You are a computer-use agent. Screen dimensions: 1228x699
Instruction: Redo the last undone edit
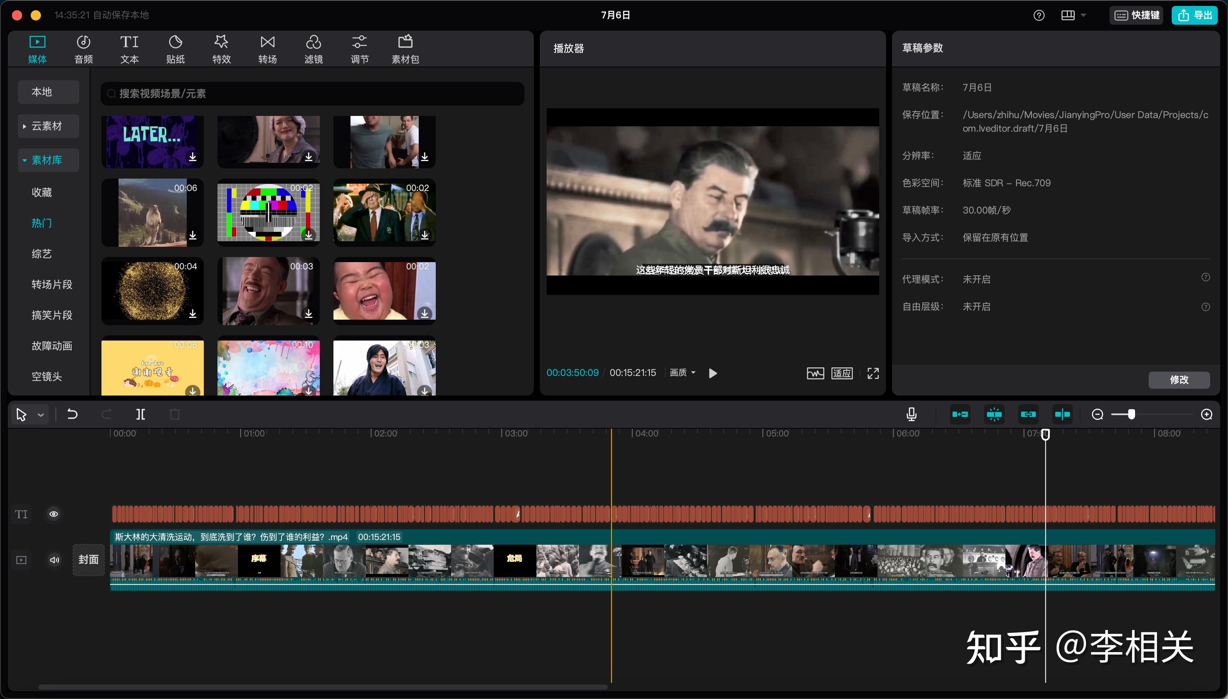[x=107, y=414]
